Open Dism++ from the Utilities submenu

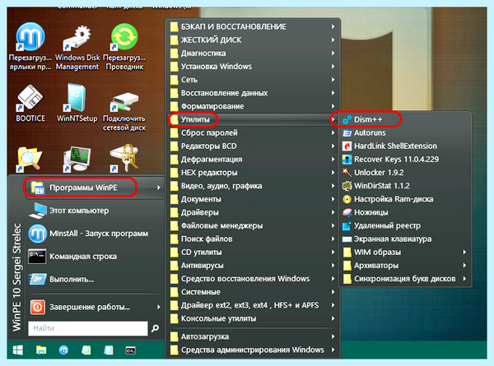(x=405, y=119)
